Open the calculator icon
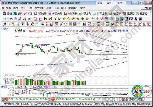The width and height of the screenshot is (153, 107). (122, 19)
